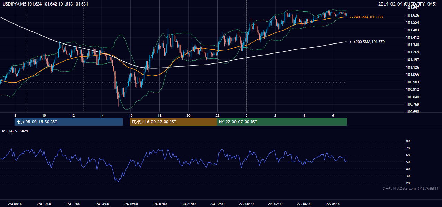Screen dimensions: 442x207
Task: Click the 40 SMA 101.608 label
Action: (366, 17)
